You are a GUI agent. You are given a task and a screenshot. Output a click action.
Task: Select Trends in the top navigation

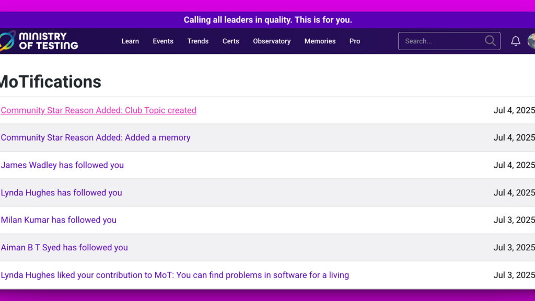198,41
